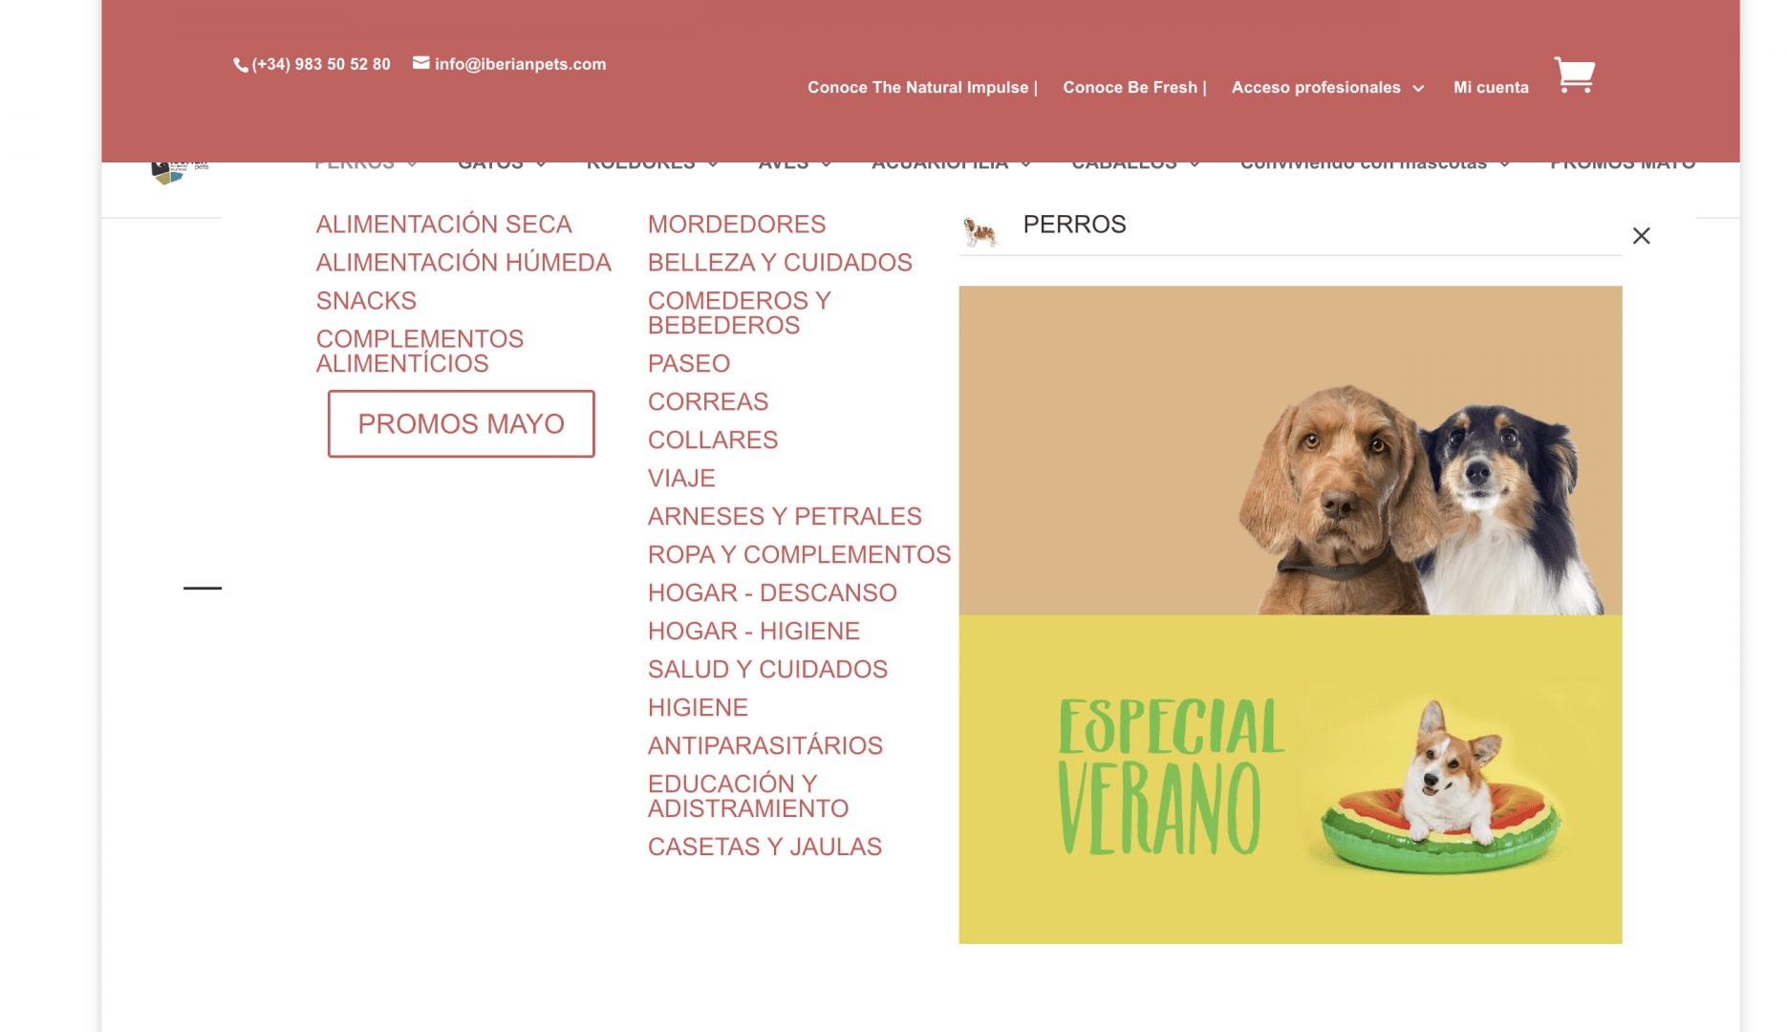
Task: Open Conoce The Natural Impulse link
Action: point(922,87)
